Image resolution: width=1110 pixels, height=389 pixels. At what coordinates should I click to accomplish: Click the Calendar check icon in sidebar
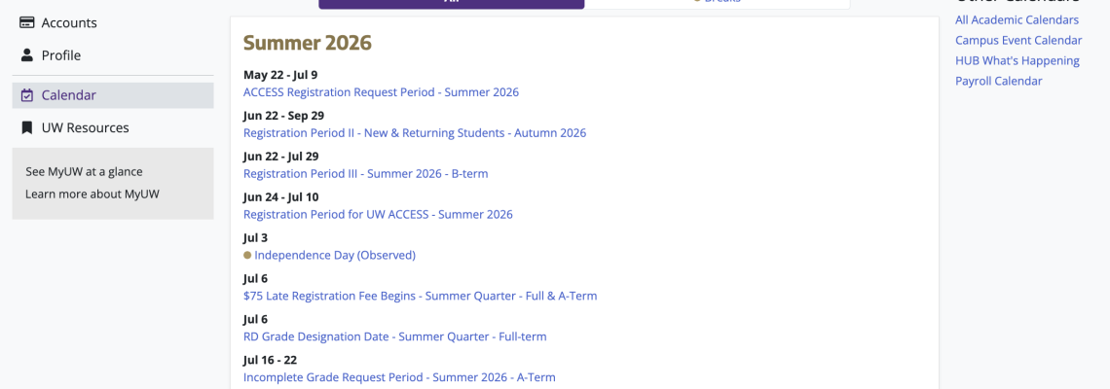click(27, 94)
